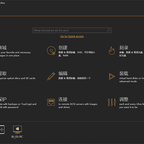This screenshot has height=144, width=144.
Task: Click the 刻录 flame burn icon
Action: pos(112,51)
